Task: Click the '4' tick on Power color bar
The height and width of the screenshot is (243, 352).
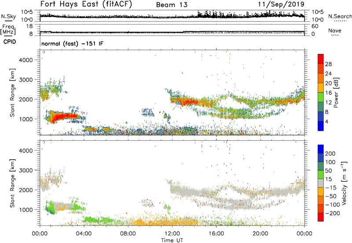Action: [327, 121]
